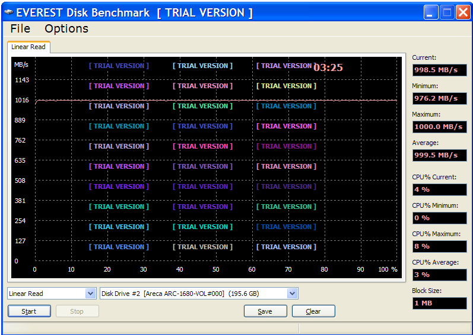Viewport: 473px width, 335px height.
Task: Click the CPU% Maximum value 8 %
Action: point(440,246)
